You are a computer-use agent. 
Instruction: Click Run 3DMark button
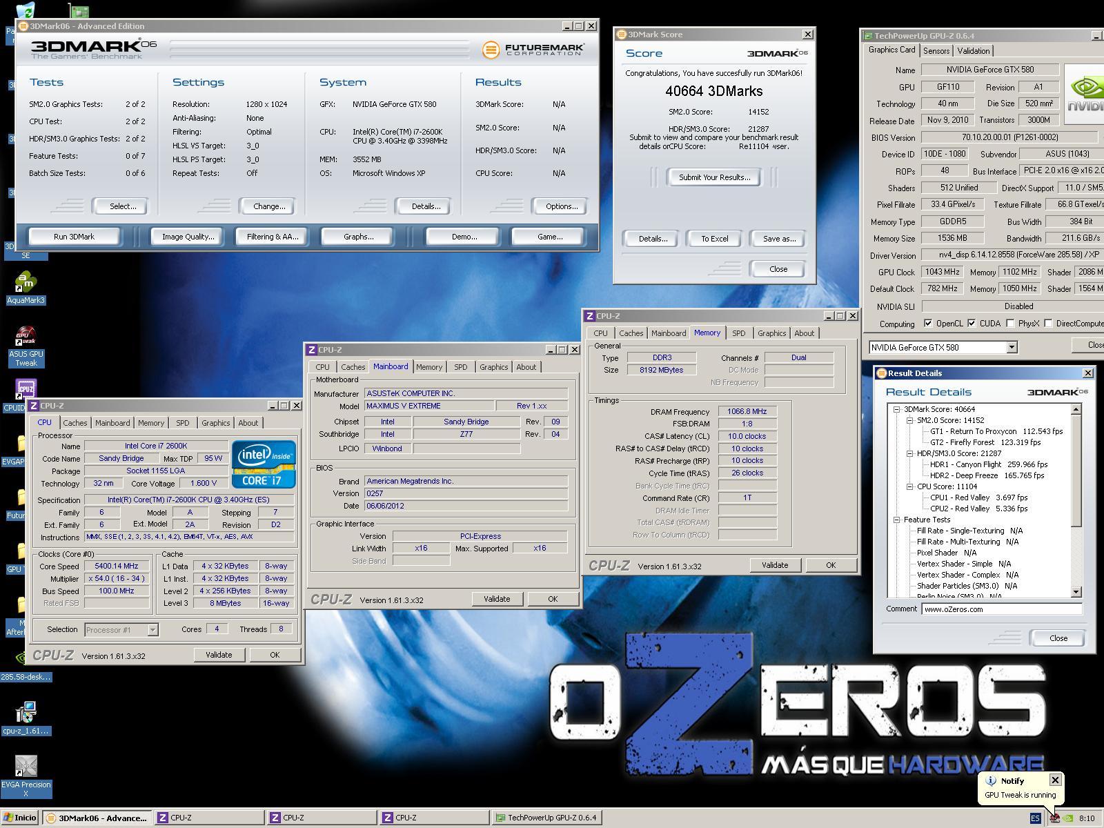[74, 237]
